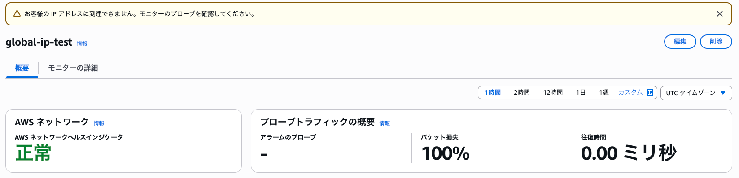Click the 編集 button

(x=680, y=42)
